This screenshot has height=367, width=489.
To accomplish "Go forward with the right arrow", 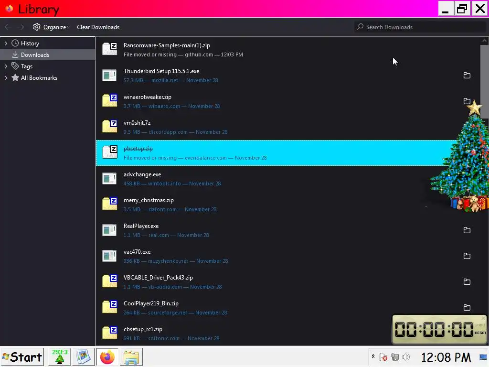I will (x=21, y=27).
